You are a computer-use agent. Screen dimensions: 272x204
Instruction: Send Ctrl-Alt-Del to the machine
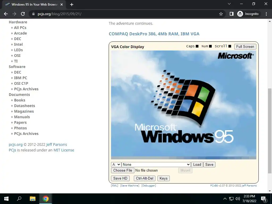[144, 178]
